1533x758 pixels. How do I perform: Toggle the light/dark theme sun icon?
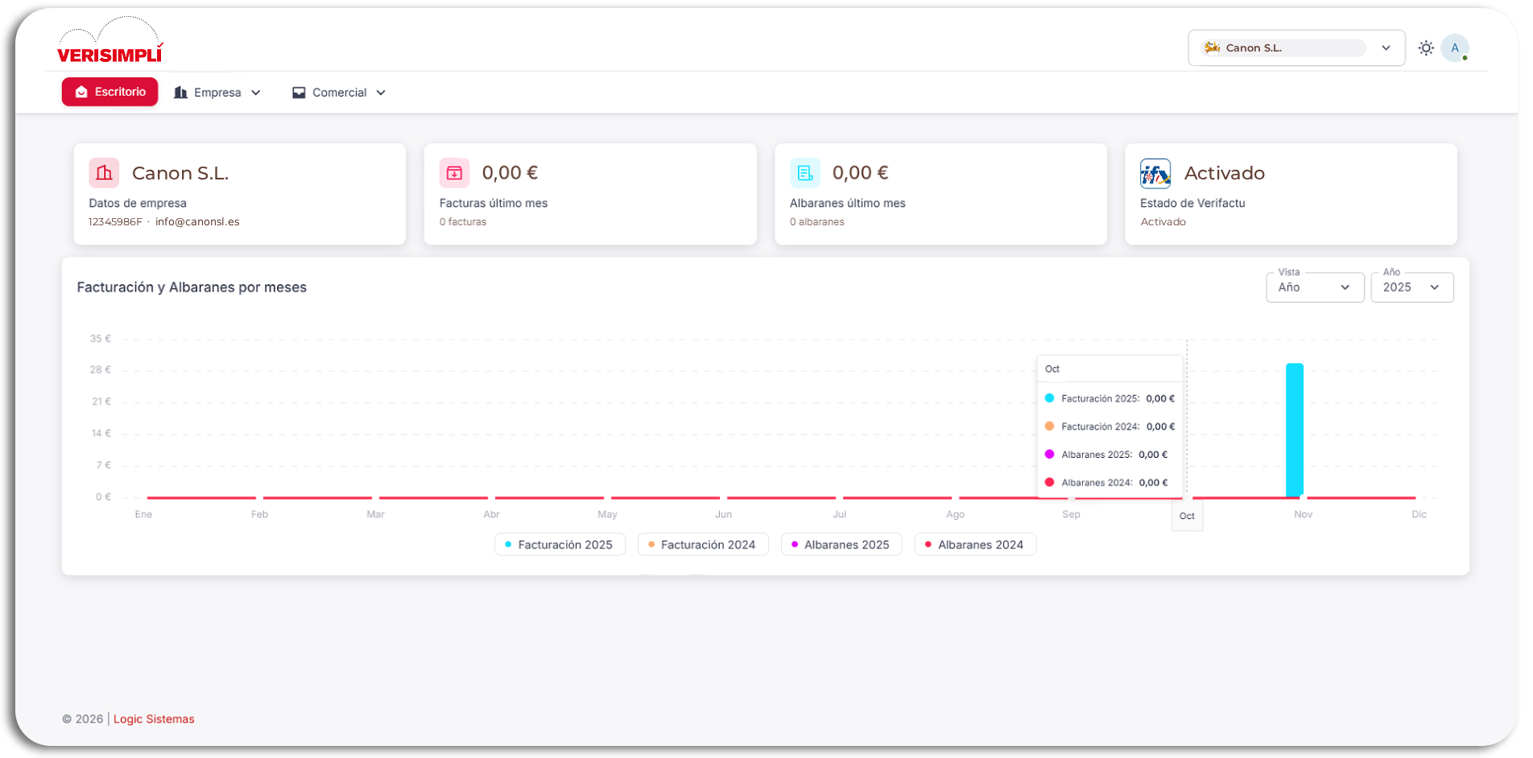(1426, 48)
